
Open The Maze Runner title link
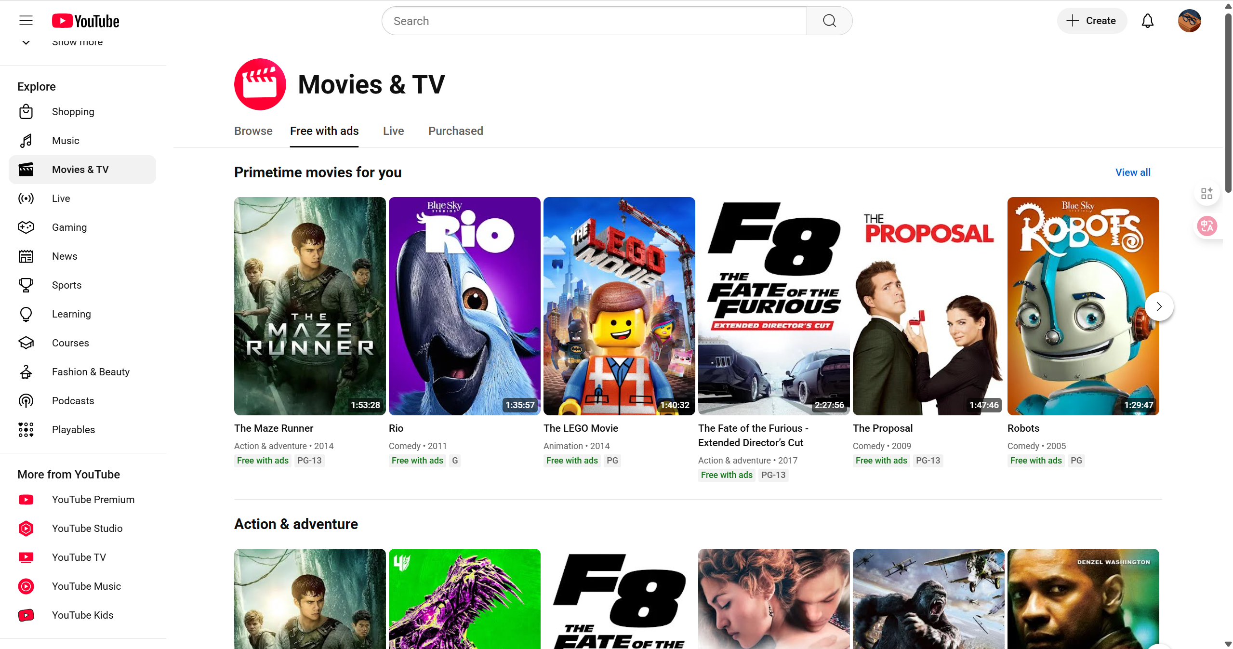pos(274,428)
